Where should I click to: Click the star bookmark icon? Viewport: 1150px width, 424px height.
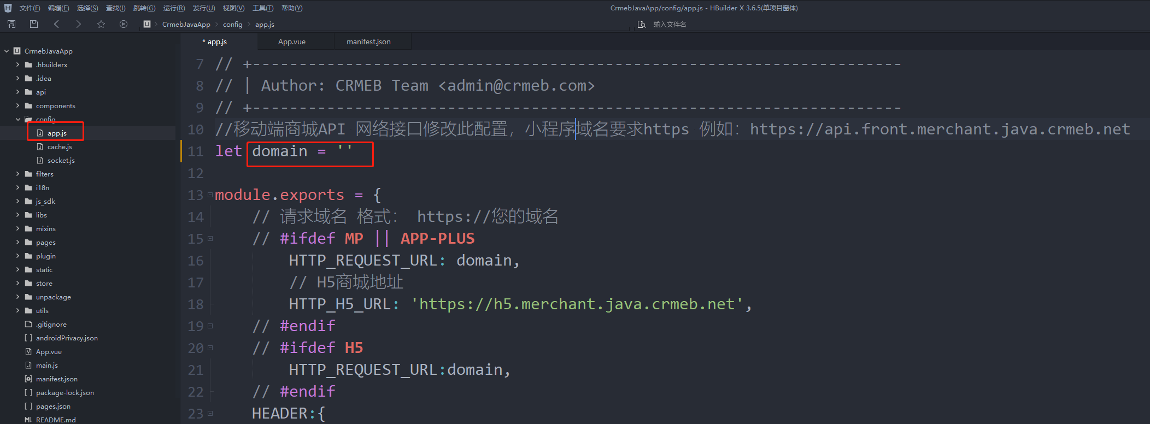(x=101, y=24)
